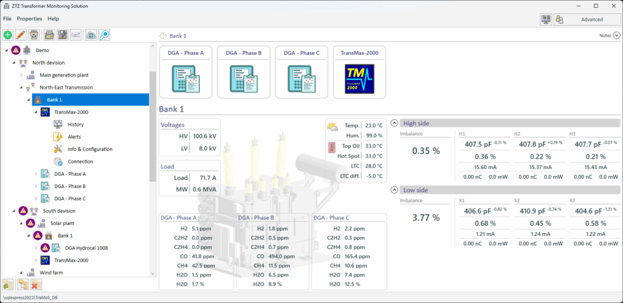Collapse the High side section
Viewport: 623px width, 303px height.
coord(394,123)
